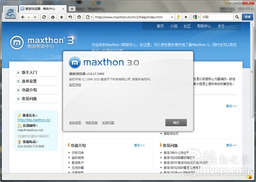Open history with the clock icon
This screenshot has width=256, height=182.
click(x=79, y=17)
